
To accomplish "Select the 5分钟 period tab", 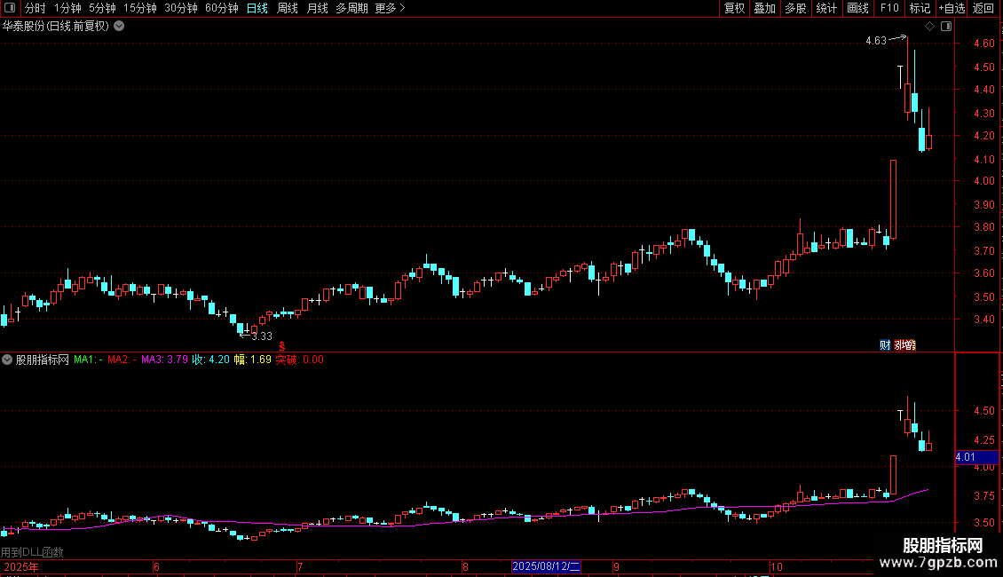I will click(x=102, y=8).
